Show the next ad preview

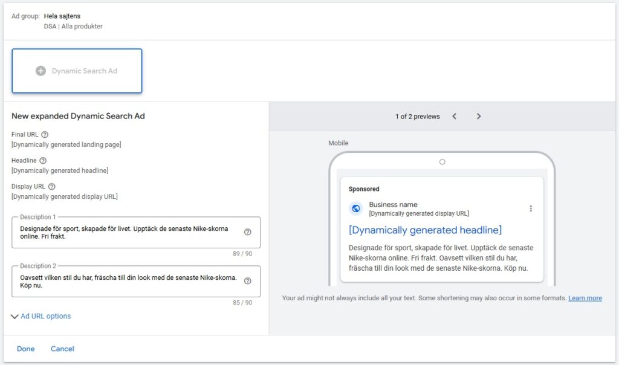pyautogui.click(x=479, y=117)
